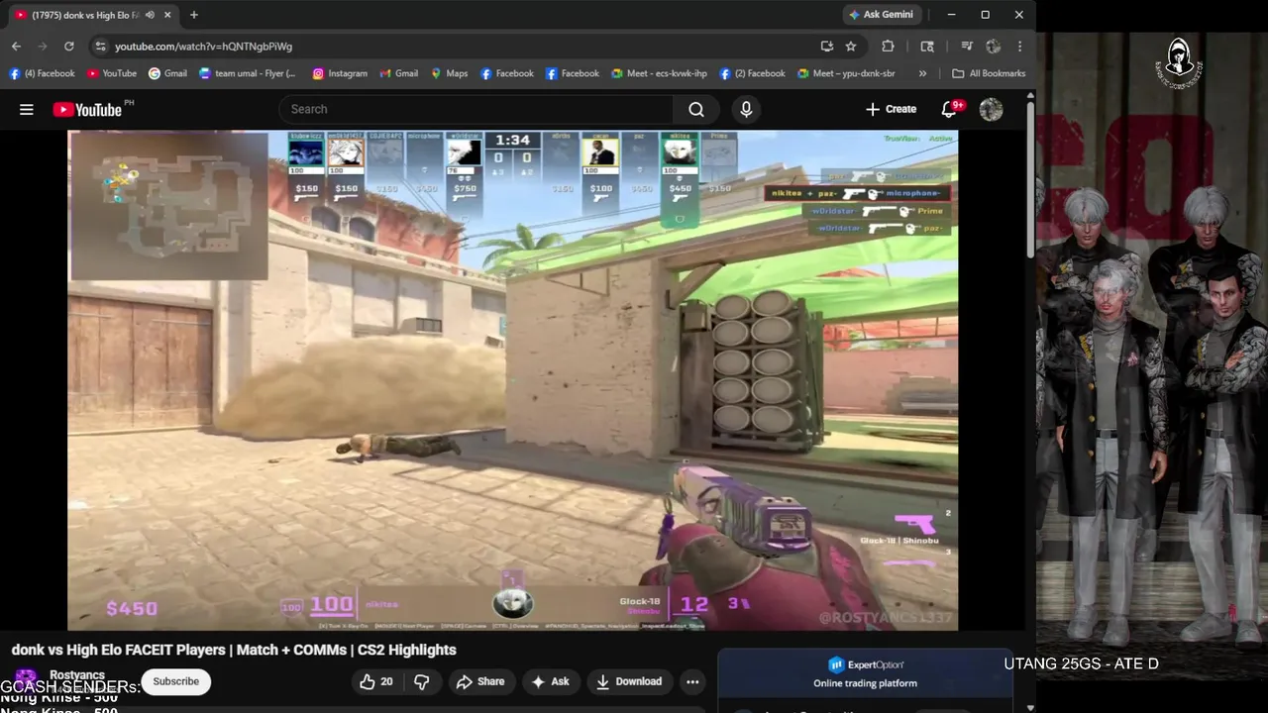Mute the tab via its speaker icon

click(x=150, y=15)
